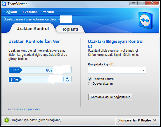
Task: Click the Uzaktan Kontrole İzin Ver heading
Action: (x=34, y=41)
